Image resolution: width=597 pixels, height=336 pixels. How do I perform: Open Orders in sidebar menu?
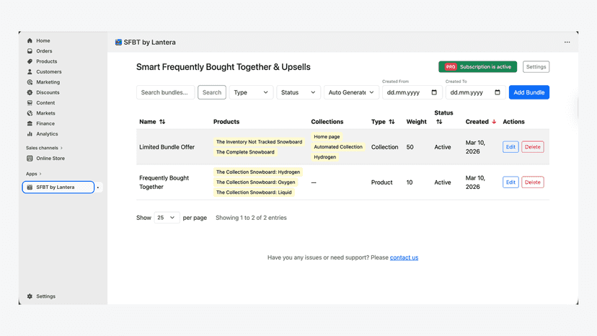44,50
